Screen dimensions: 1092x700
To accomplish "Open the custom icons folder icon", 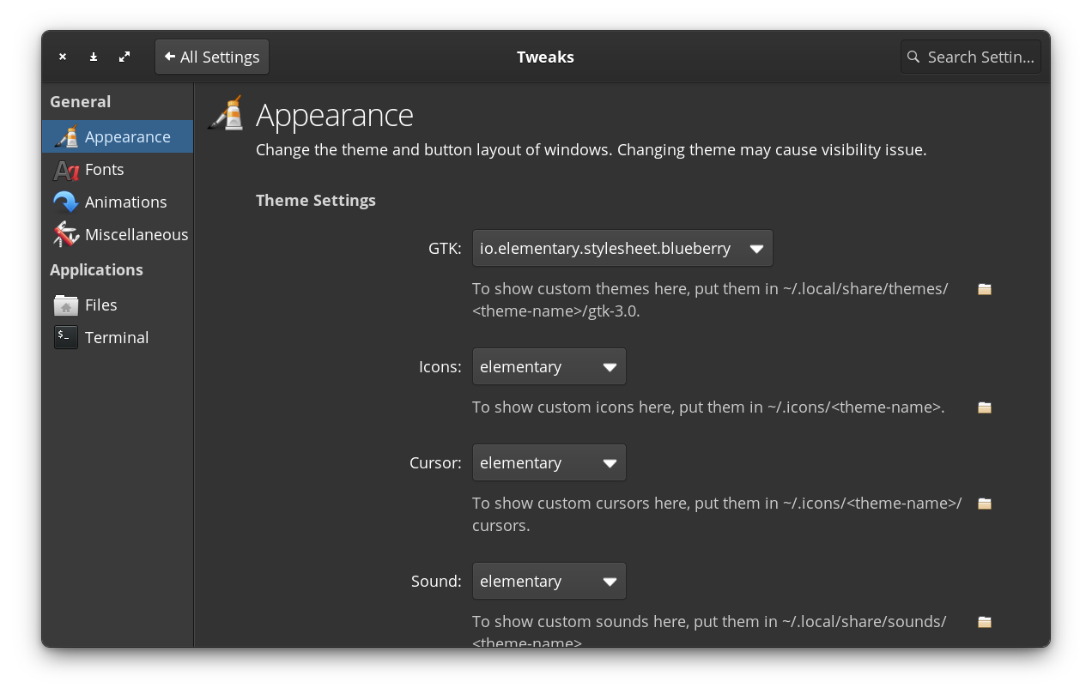I will (x=985, y=407).
